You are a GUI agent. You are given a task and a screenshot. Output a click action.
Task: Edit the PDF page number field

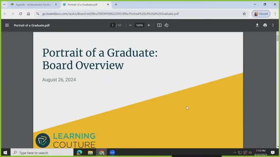[112, 25]
